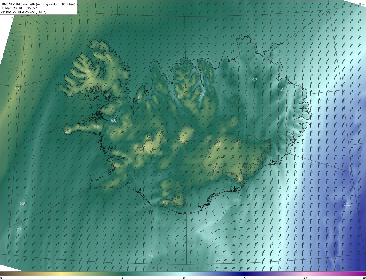Click the 7.6 value on the northern peninsula
Image resolution: width=366 pixels, height=280 pixels.
click(202, 95)
